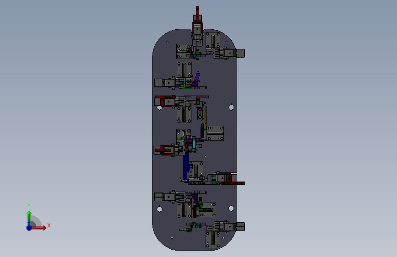Image resolution: width=397 pixels, height=257 pixels.
Task: Select the yellow vertical bar in the model
Action: pyautogui.click(x=205, y=118)
